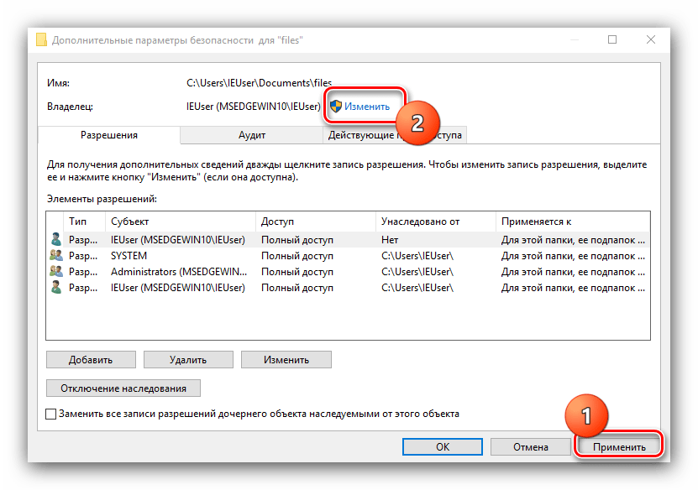Viewport: 698px width, 490px height.
Task: Click group icon in the SYSTEM row
Action: pos(56,256)
